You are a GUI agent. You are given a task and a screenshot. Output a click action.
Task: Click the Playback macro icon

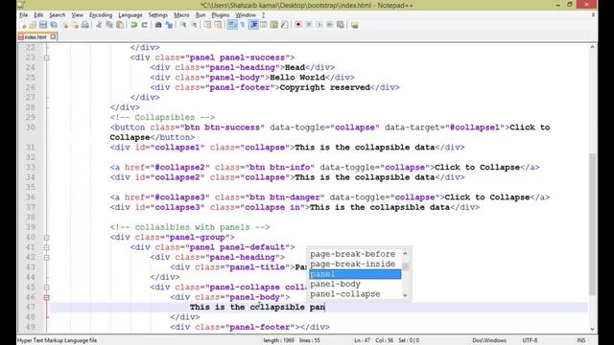(319, 25)
